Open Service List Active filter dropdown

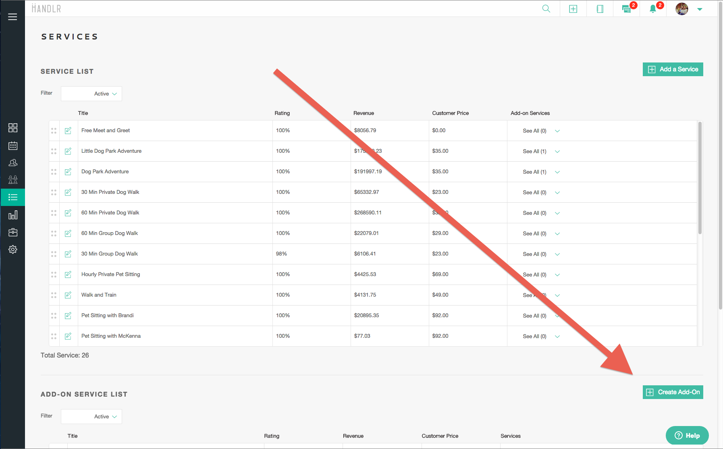91,94
